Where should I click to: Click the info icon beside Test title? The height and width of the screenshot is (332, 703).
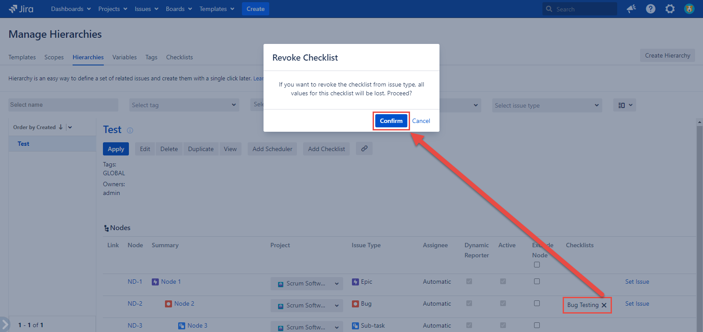point(130,130)
